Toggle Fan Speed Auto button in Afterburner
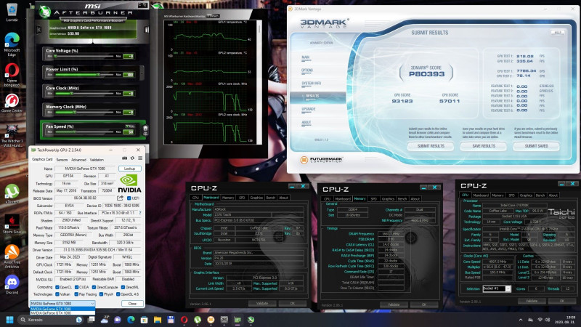The width and height of the screenshot is (581, 327). [x=130, y=126]
